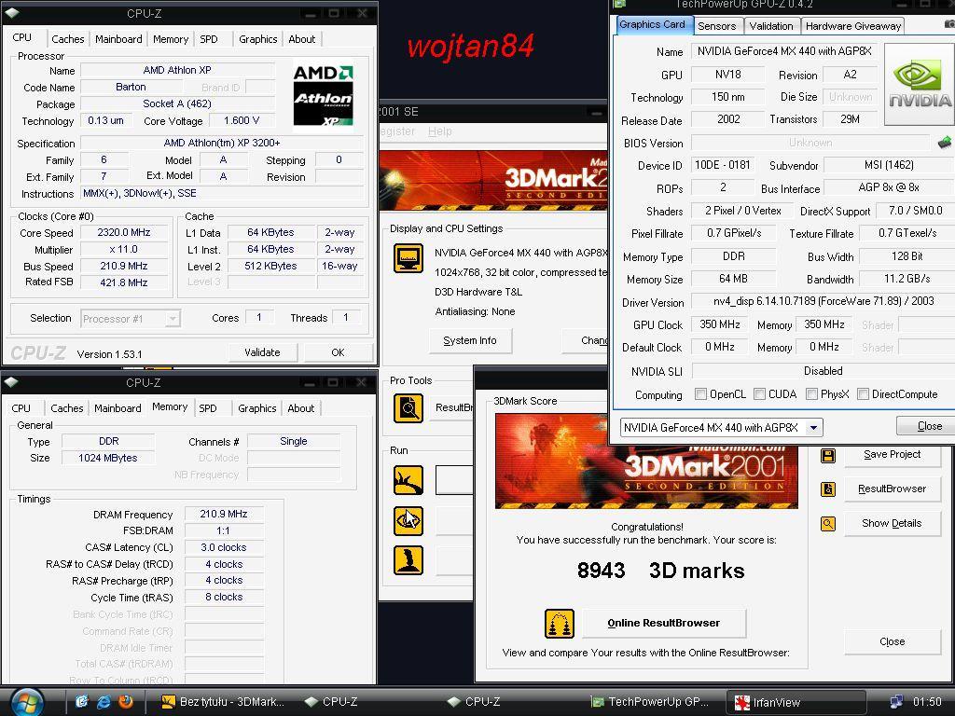Switch to TechPowerUp GPU-Z taskbar button
Viewport: 955px width, 716px height.
[654, 702]
